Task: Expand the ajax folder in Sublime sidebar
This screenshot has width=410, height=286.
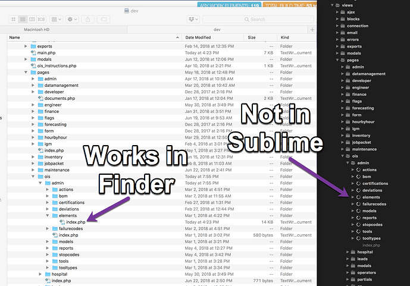Action: pyautogui.click(x=337, y=12)
